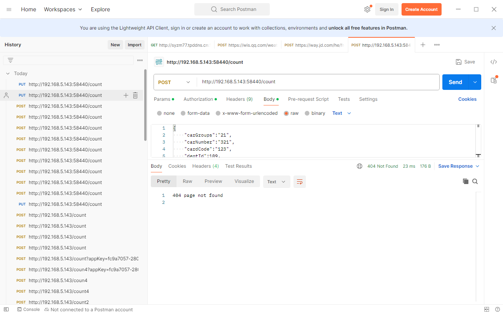The height and width of the screenshot is (314, 503).
Task: Click the Search Postman field
Action: (x=232, y=9)
